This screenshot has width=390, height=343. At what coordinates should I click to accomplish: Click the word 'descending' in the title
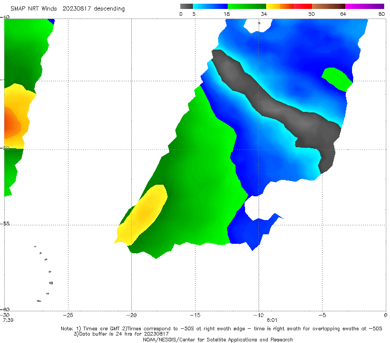110,9
